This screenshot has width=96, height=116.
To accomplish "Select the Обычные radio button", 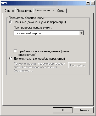I will pos(11,22).
